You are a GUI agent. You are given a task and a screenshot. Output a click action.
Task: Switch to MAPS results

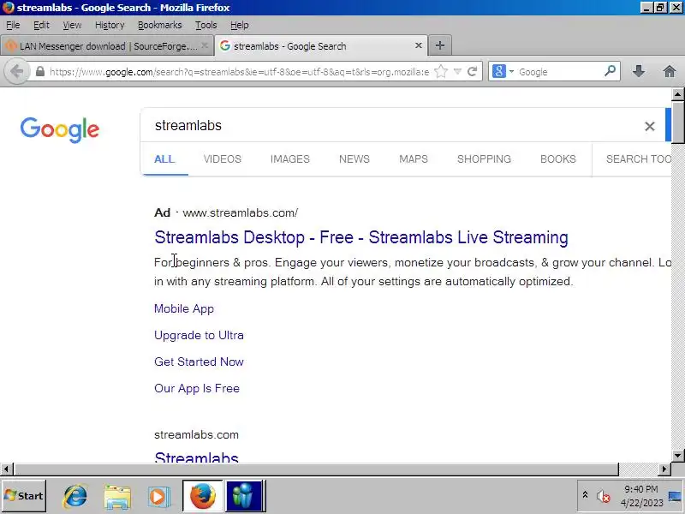414,159
